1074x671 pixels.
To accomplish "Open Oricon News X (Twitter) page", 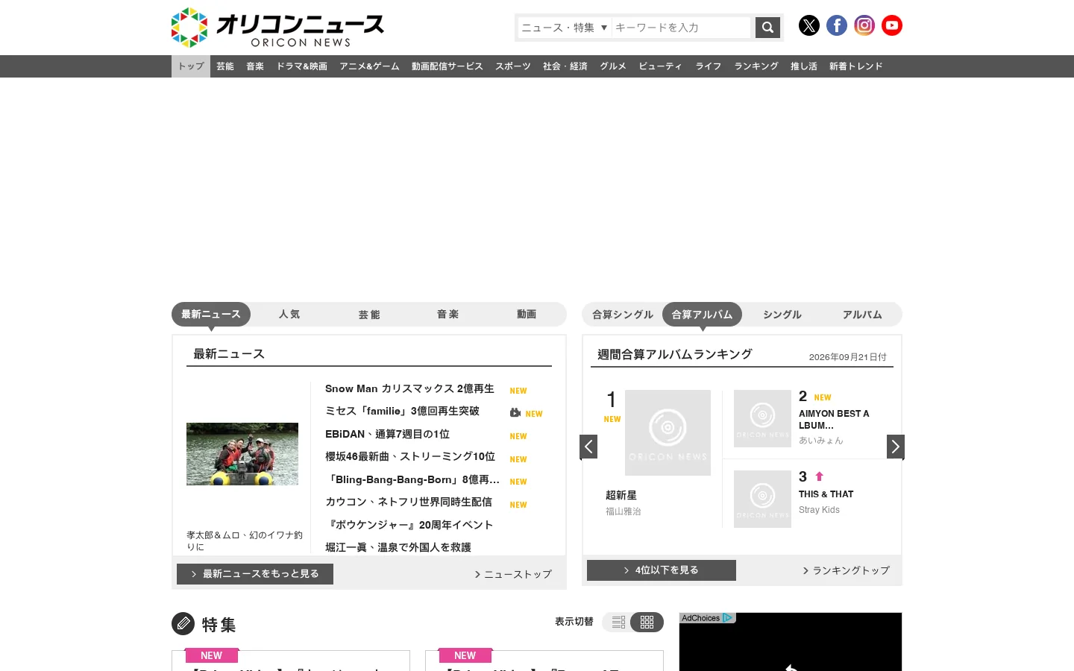I will click(x=809, y=25).
